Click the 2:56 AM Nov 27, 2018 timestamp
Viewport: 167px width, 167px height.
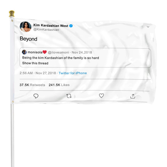[38, 73]
